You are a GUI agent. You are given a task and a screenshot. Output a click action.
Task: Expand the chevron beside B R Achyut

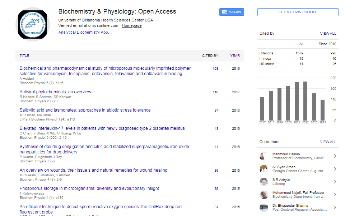click(335, 182)
